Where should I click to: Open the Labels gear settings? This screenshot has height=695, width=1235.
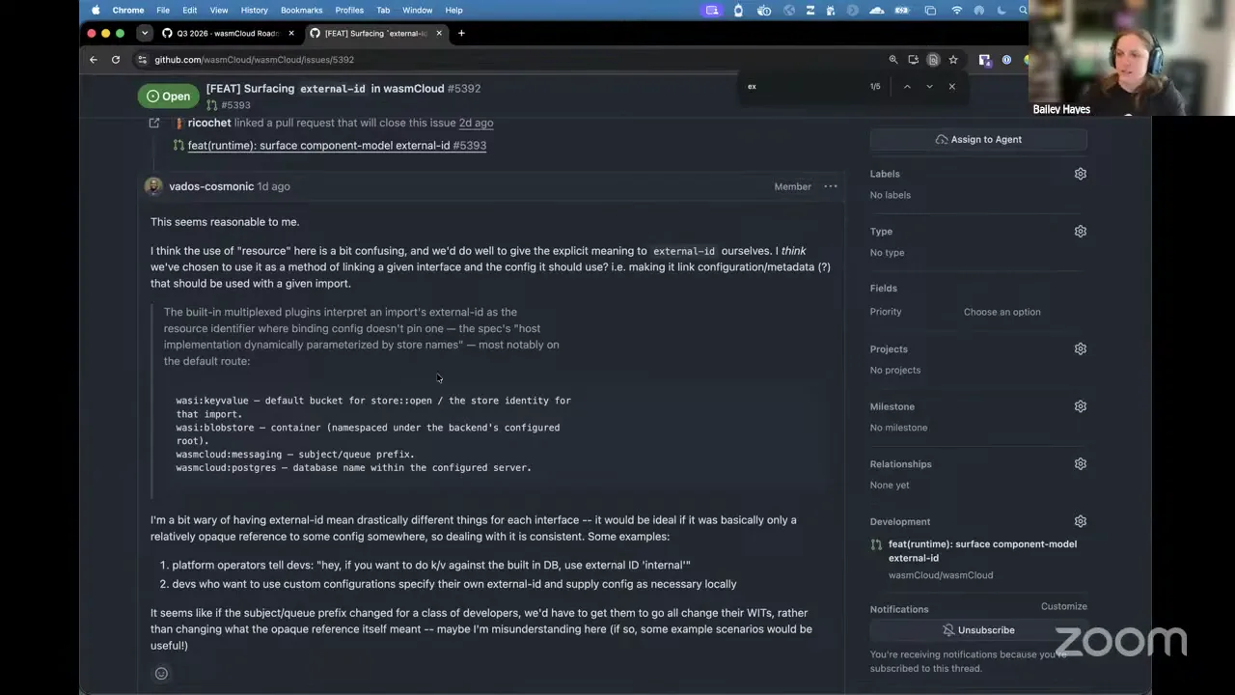(1081, 174)
